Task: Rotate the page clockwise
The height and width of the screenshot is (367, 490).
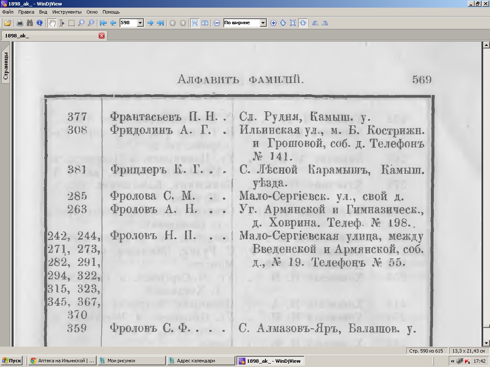Action: coord(325,23)
